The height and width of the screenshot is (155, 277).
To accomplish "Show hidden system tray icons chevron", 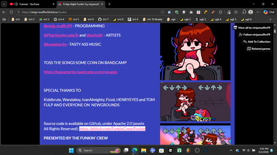I will (x=231, y=150).
